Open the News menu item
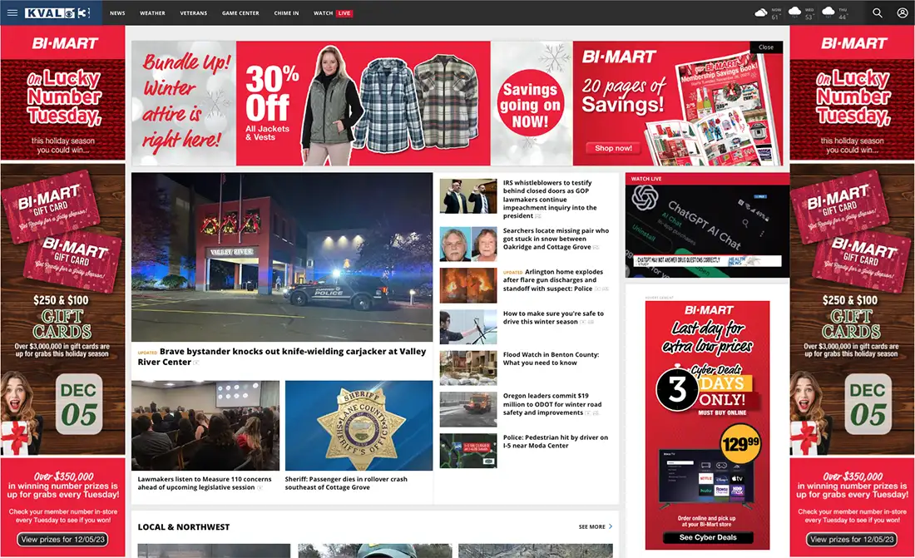Screen dimensions: 915x558 pyautogui.click(x=117, y=12)
